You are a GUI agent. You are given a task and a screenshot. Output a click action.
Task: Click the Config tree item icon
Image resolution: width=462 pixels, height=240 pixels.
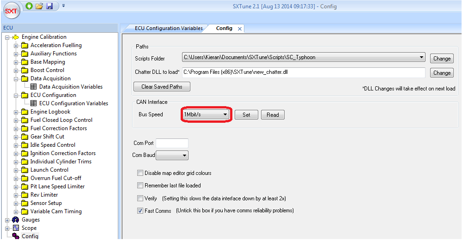pos(15,236)
